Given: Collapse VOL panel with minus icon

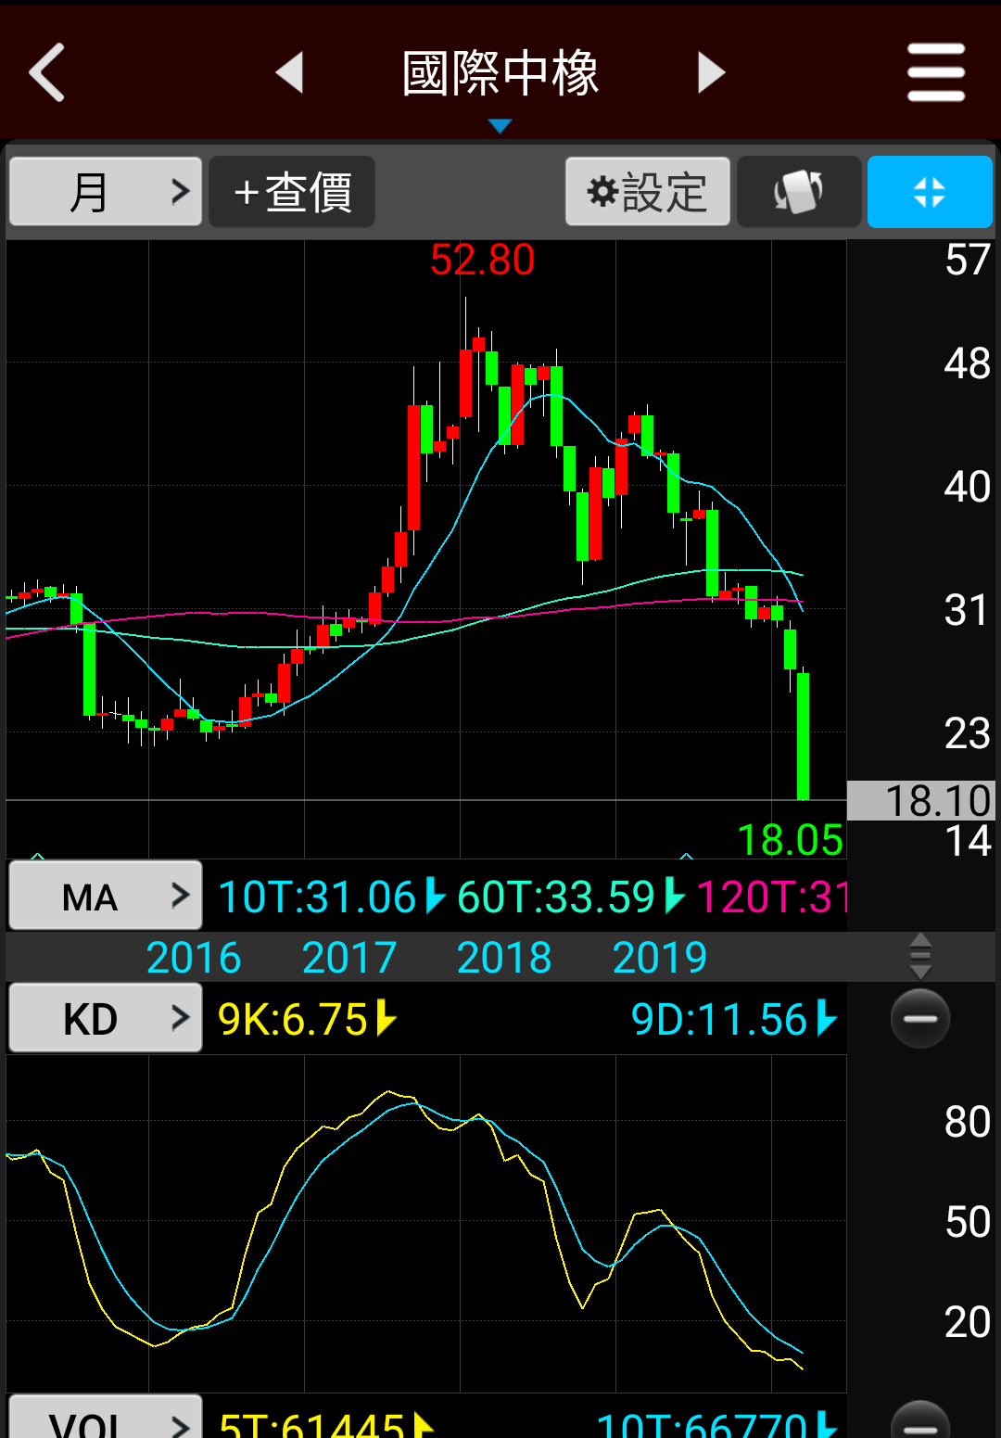Looking at the screenshot, I should 920,1423.
